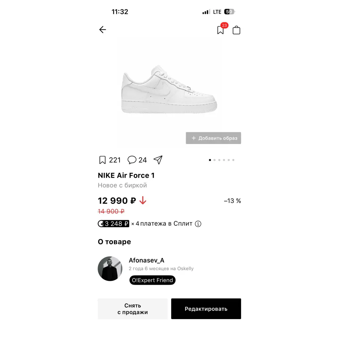
Task: Expand the О товаре section heading
Action: (114, 242)
